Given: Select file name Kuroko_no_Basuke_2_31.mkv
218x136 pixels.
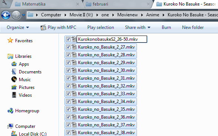Looking at the screenshot, I should tap(106, 78).
